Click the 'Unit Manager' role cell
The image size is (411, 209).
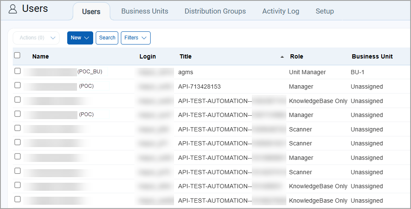[x=308, y=72]
